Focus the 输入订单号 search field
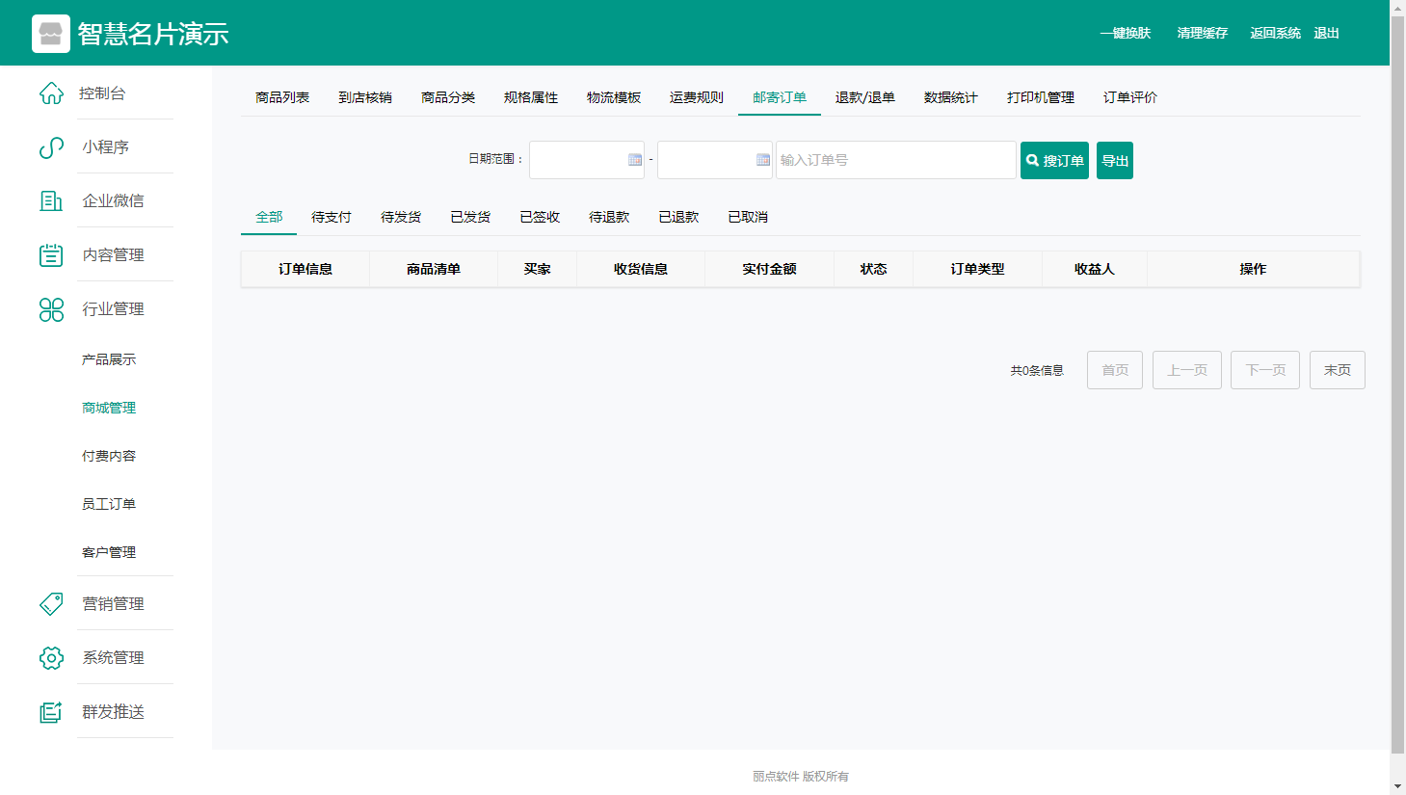1406x795 pixels. [896, 160]
